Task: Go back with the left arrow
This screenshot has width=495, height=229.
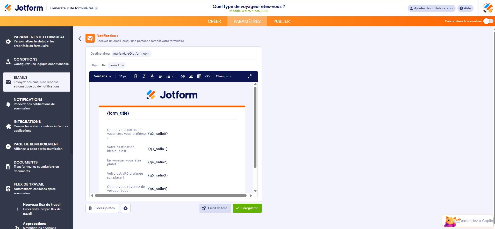Action: coord(80,39)
